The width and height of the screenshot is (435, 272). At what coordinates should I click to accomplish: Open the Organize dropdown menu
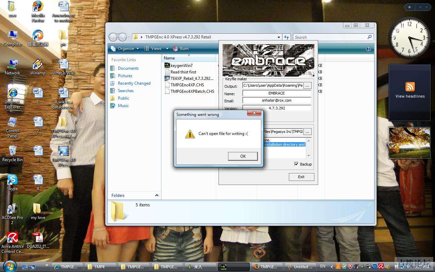pyautogui.click(x=125, y=49)
